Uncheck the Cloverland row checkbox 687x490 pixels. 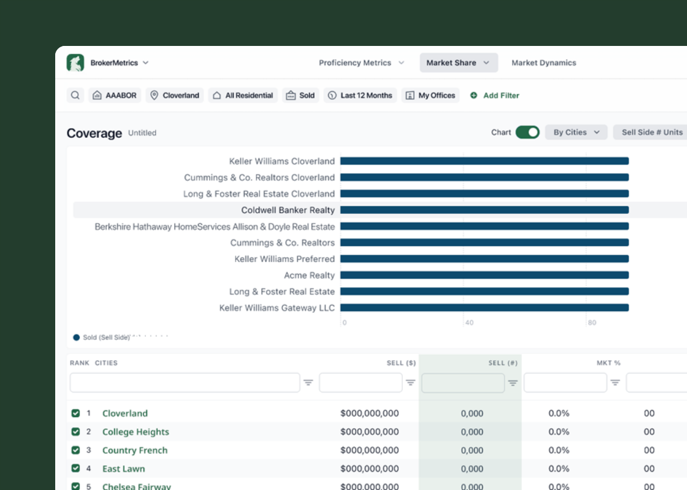76,413
